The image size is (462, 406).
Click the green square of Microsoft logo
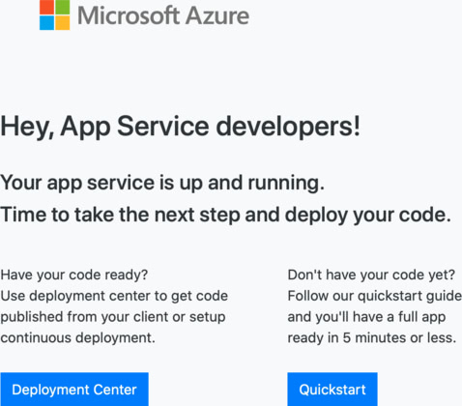[x=63, y=7]
